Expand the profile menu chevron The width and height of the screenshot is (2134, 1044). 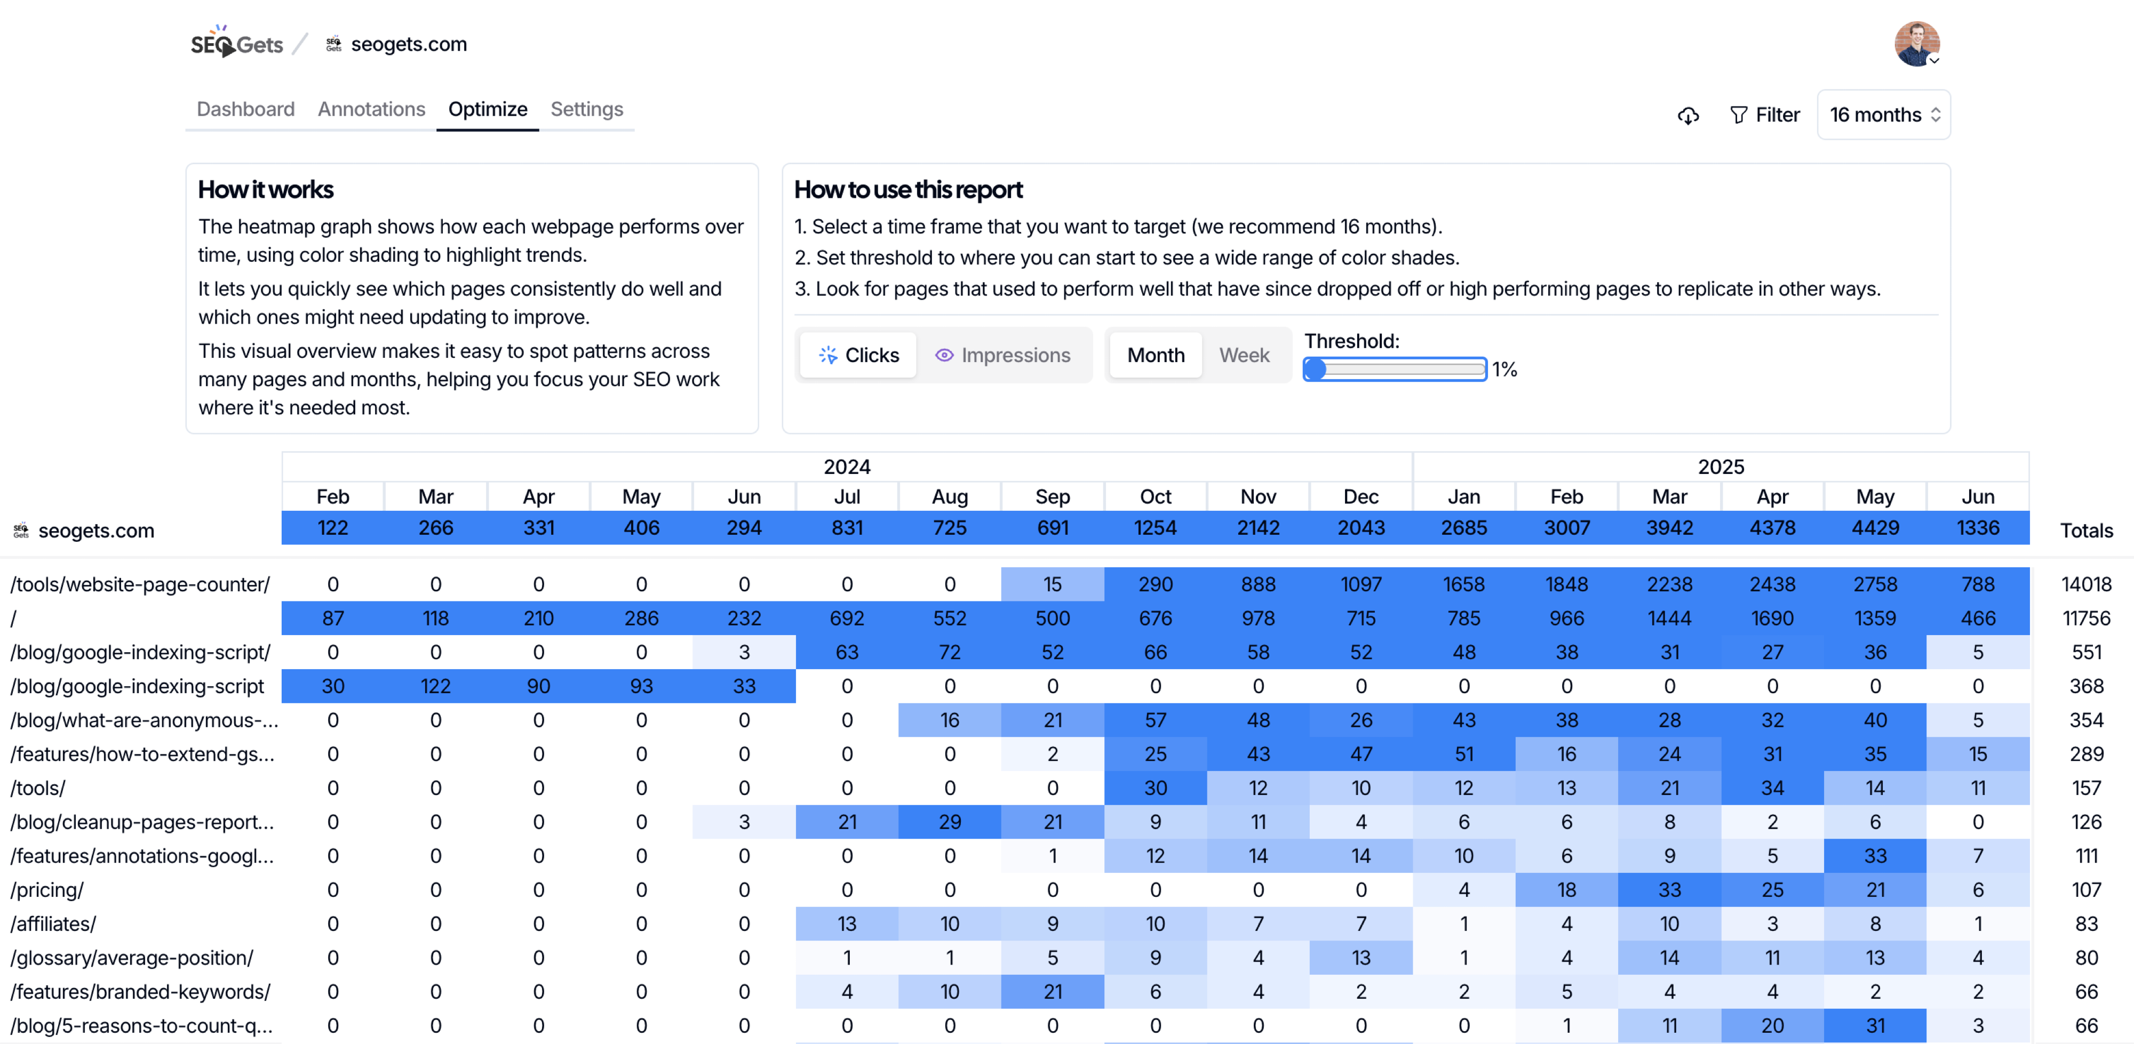(1934, 60)
